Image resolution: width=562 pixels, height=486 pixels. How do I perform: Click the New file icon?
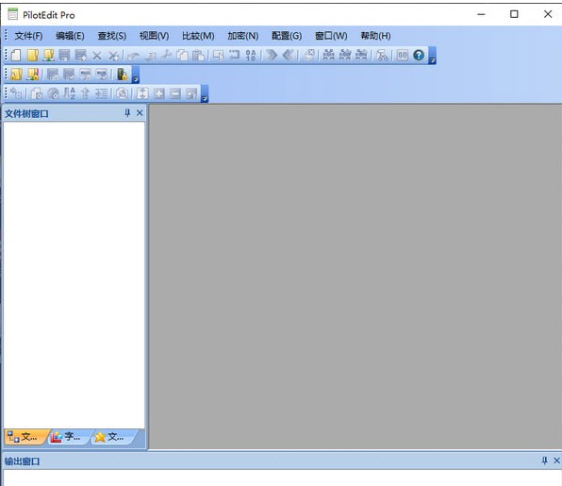(16, 56)
